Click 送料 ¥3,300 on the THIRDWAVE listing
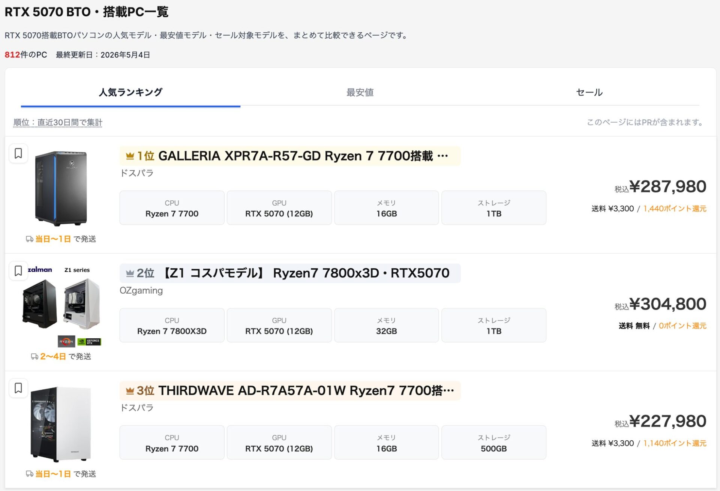Screen dimensions: 720x491 pos(612,443)
